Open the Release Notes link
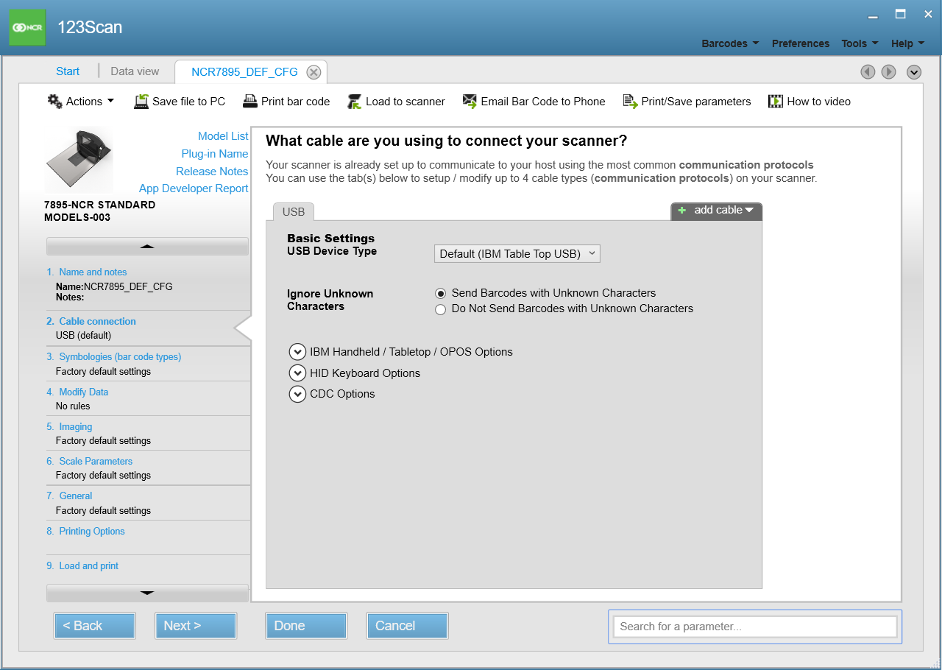The height and width of the screenshot is (670, 942). [212, 172]
